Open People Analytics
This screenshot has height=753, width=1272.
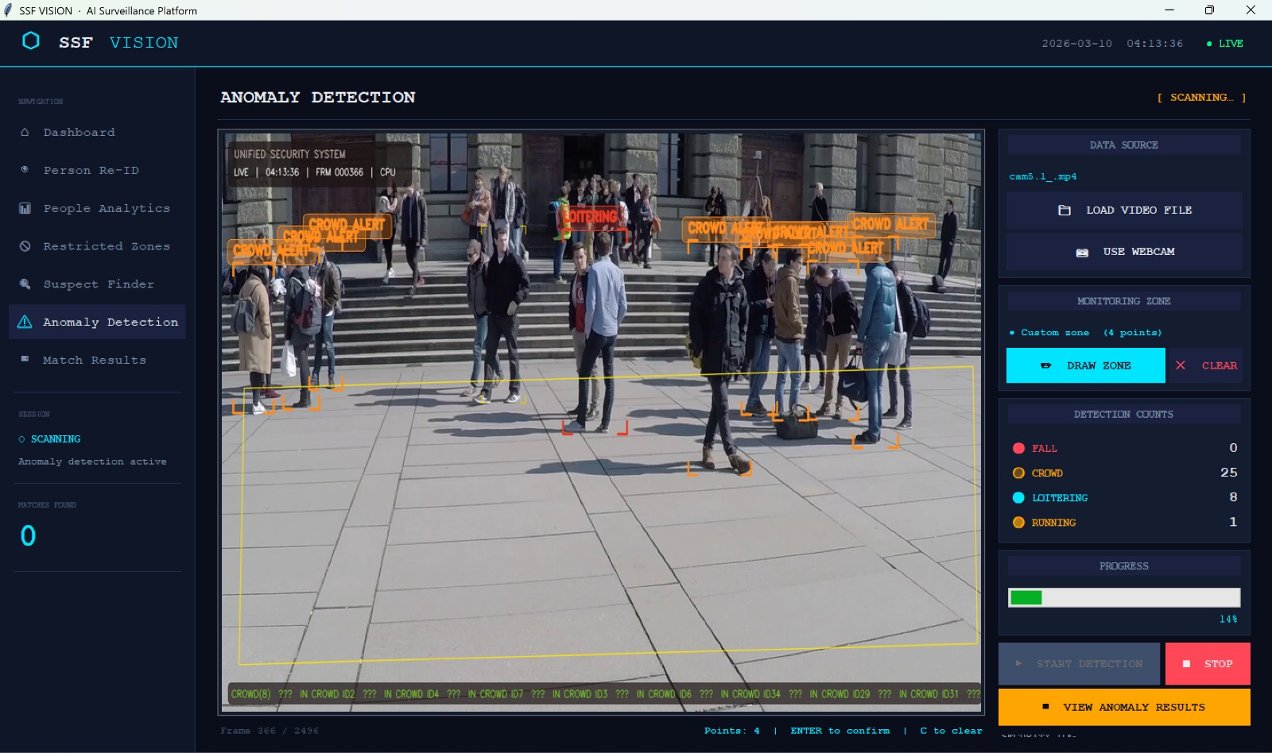(x=107, y=207)
